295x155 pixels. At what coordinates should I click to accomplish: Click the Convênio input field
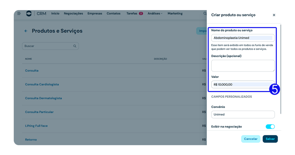point(243,114)
